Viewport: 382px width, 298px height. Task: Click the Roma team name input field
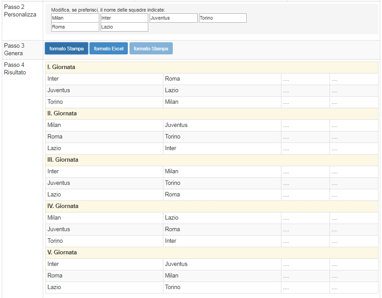click(x=75, y=27)
